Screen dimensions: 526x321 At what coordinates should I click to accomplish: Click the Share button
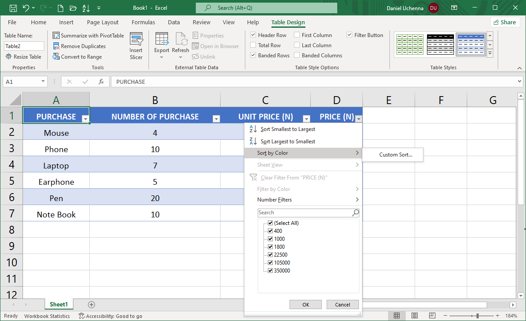[504, 22]
